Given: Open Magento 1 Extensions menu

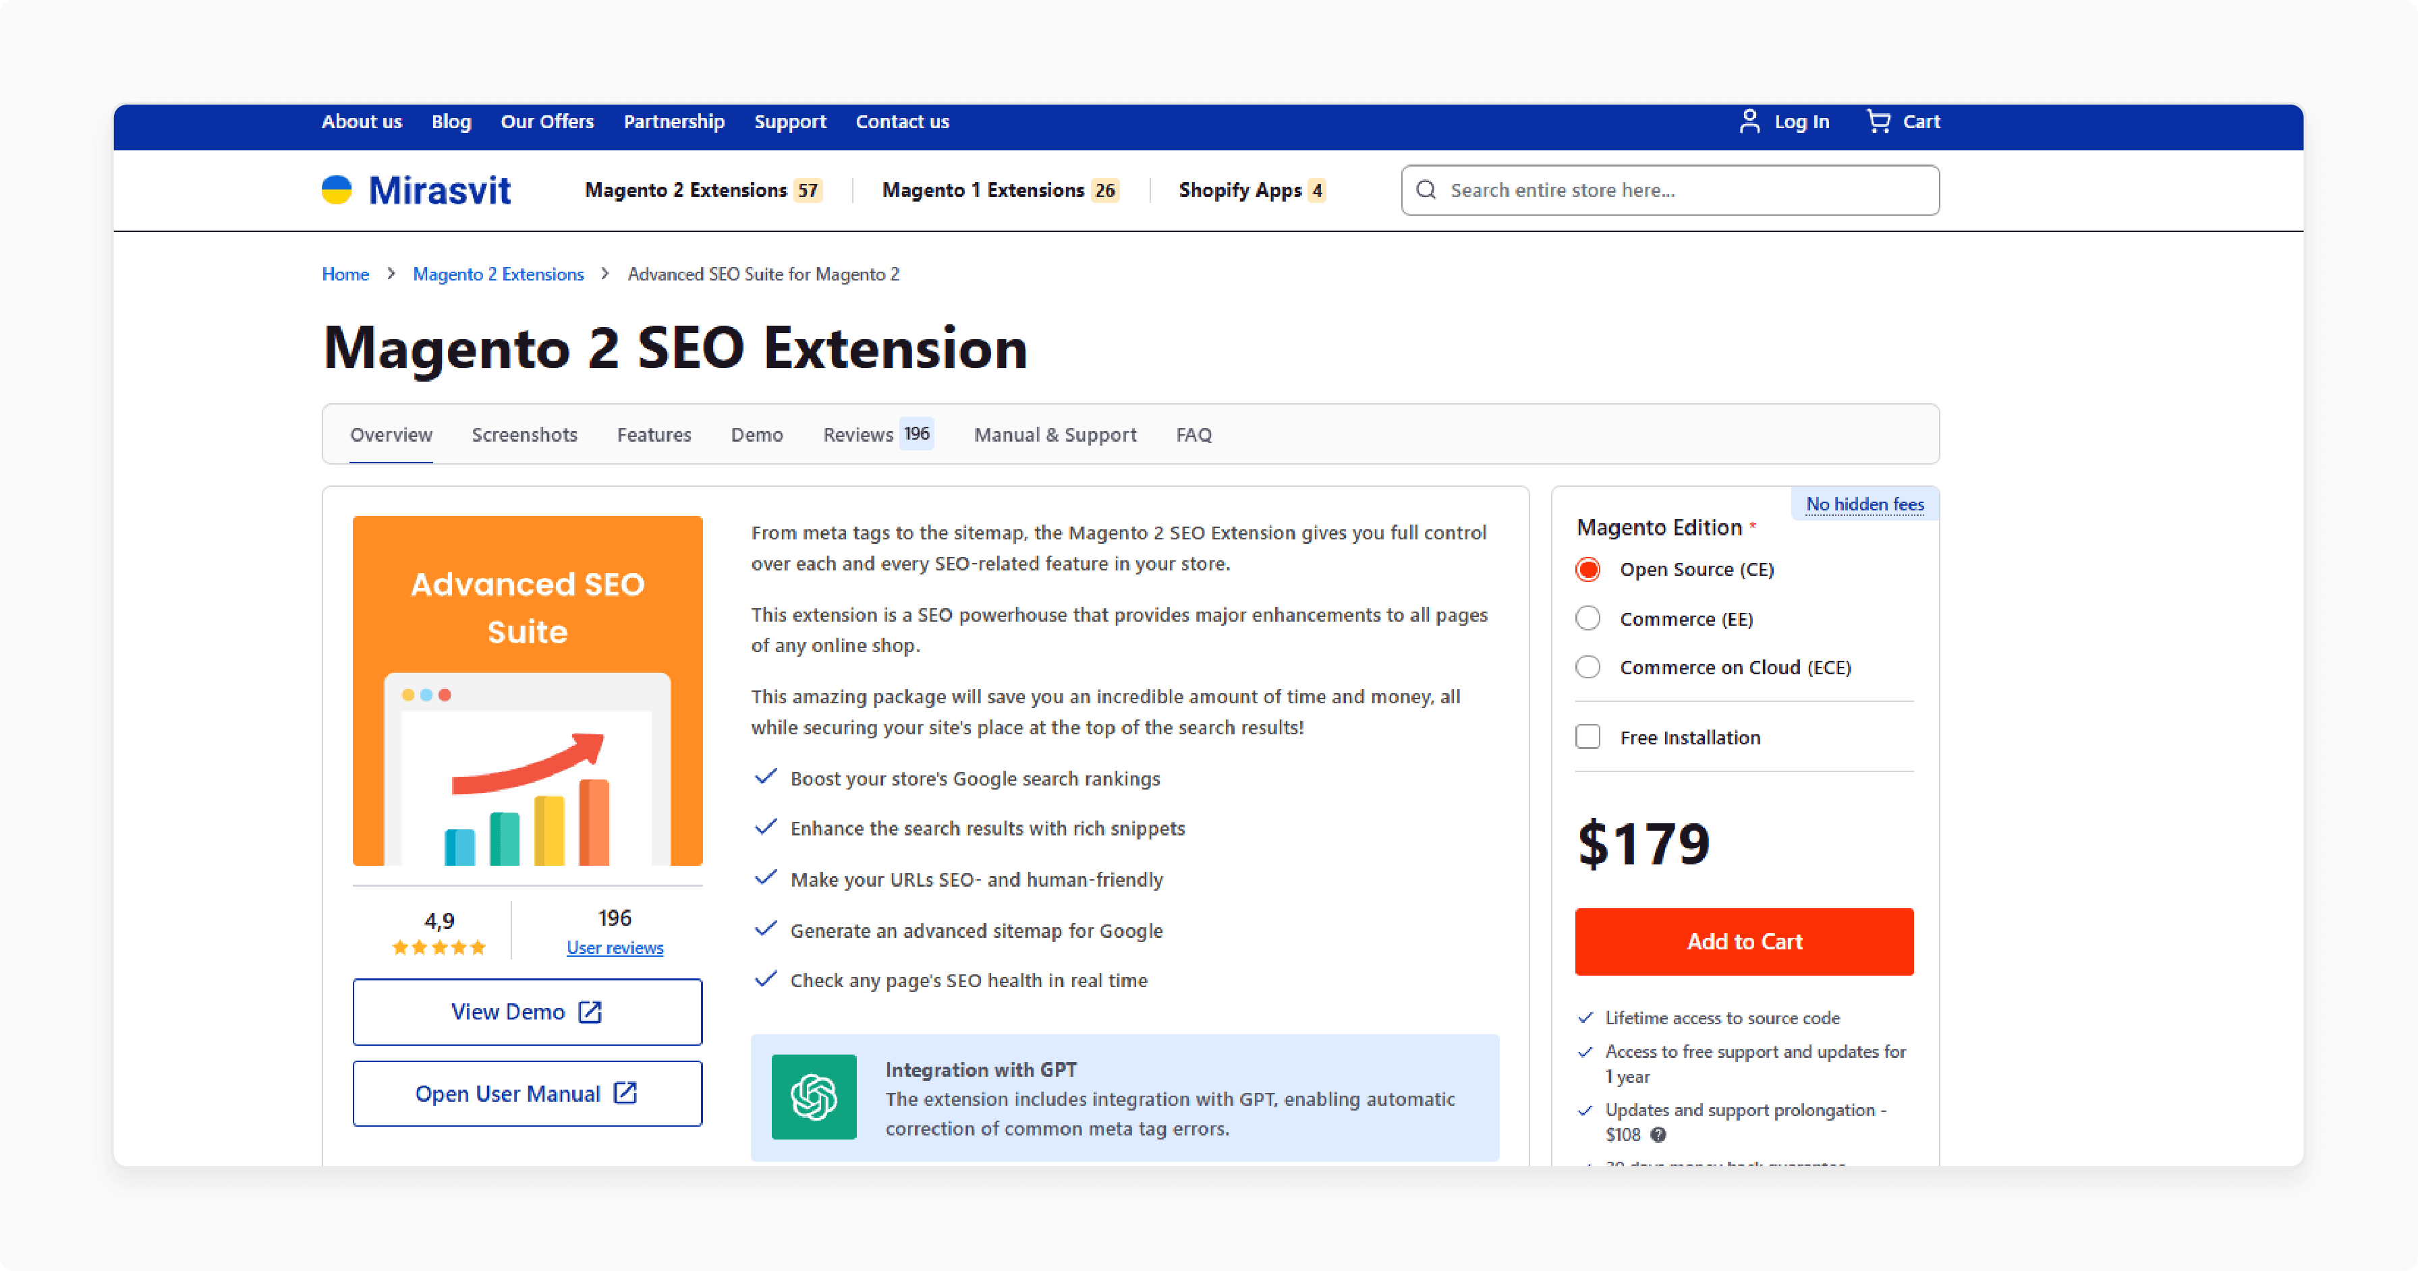Looking at the screenshot, I should click(x=1001, y=189).
